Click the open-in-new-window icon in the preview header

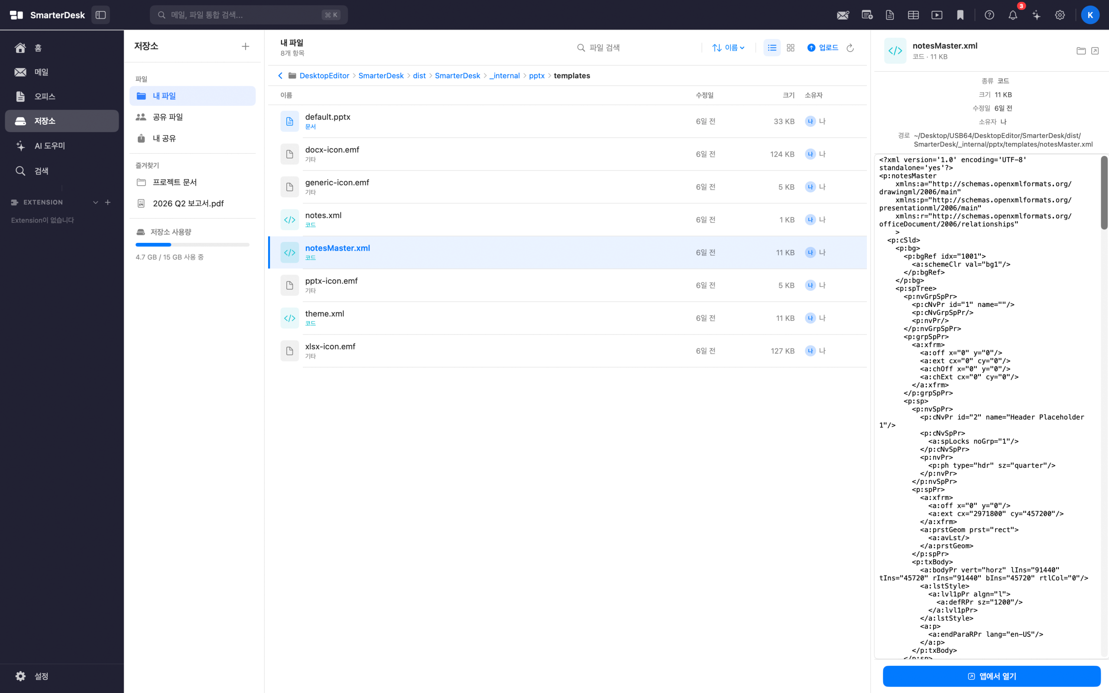click(1095, 51)
